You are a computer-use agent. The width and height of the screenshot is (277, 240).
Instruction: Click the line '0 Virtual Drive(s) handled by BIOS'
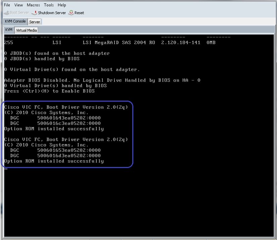tap(55, 85)
